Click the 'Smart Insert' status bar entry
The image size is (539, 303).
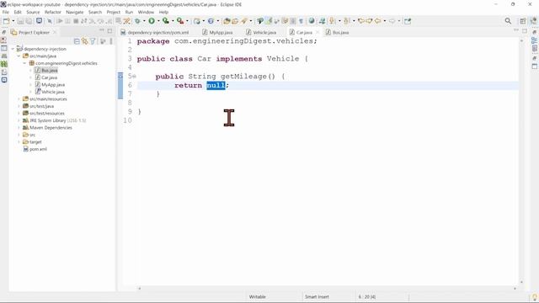coord(317,297)
